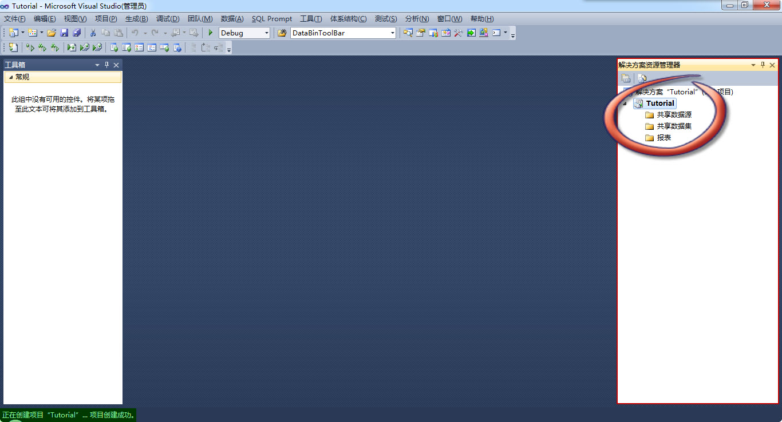Viewport: 782px width, 422px height.
Task: Select the 报表 folder
Action: (658, 138)
